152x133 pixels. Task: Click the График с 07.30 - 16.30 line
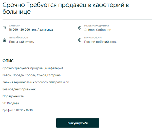click(x=18, y=110)
